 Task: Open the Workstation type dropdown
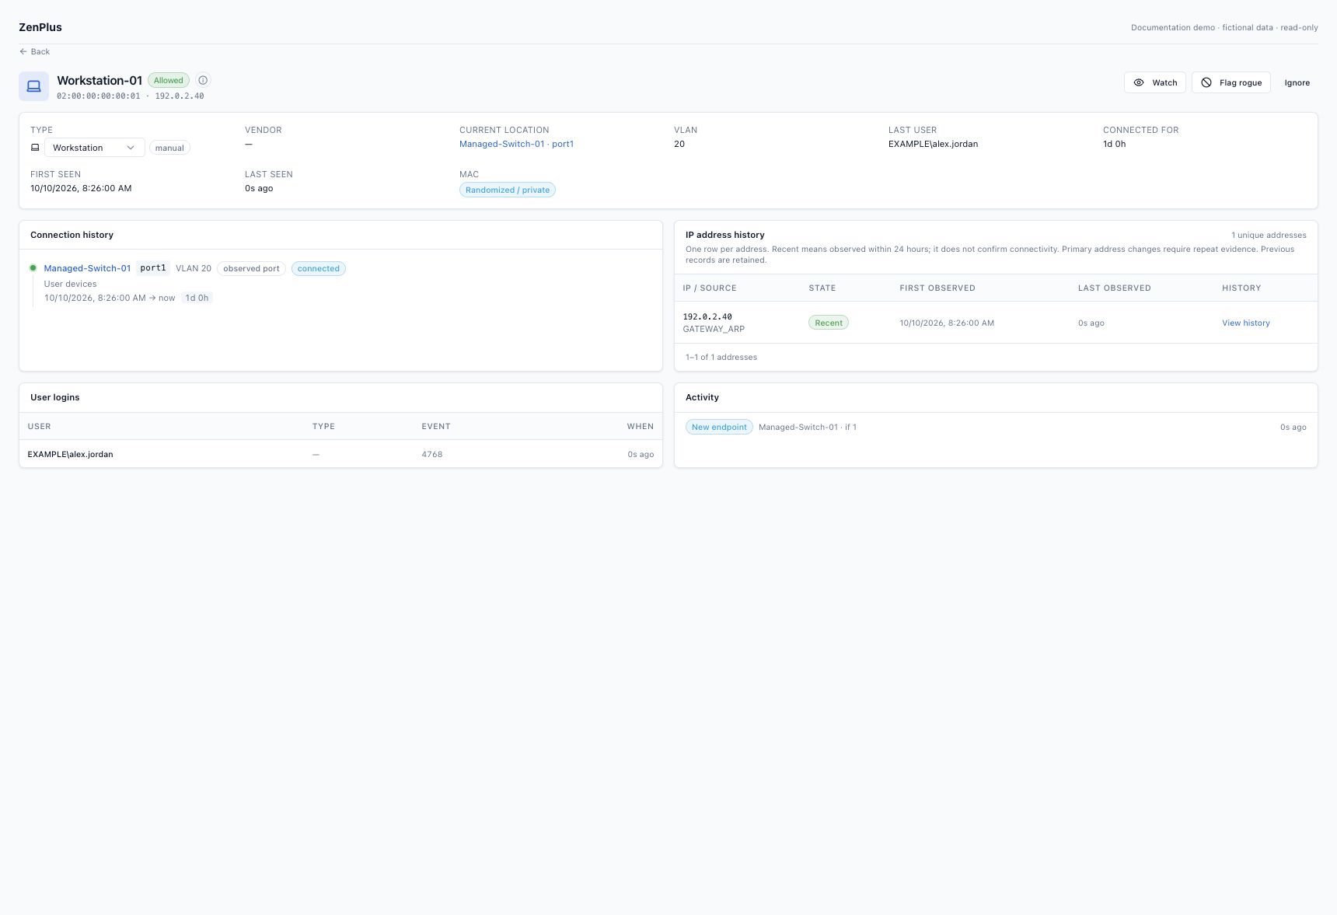tap(94, 148)
